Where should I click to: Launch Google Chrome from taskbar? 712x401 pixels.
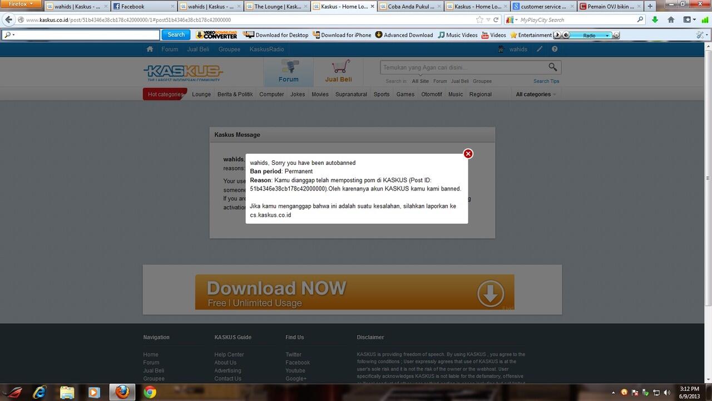click(150, 392)
